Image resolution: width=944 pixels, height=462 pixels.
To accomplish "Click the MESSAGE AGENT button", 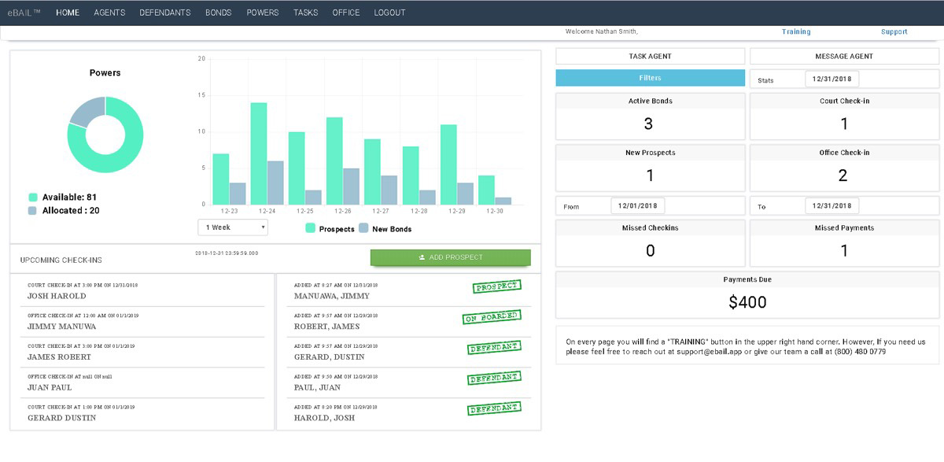I will pos(844,55).
